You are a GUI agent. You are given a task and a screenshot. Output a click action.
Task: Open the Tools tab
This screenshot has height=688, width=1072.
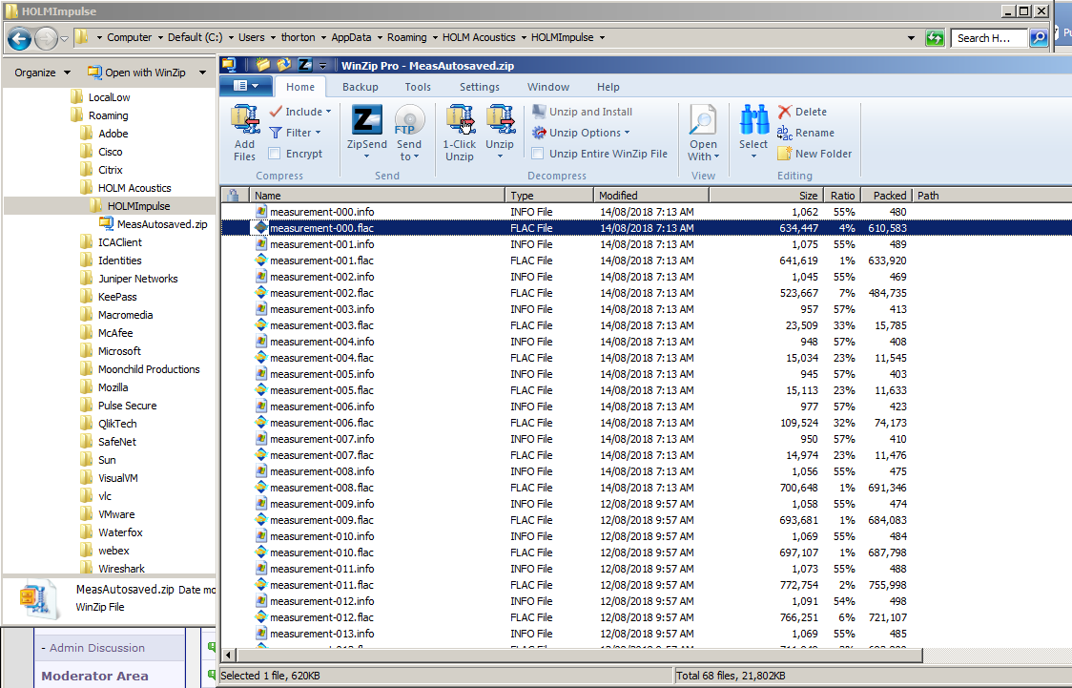coord(418,87)
